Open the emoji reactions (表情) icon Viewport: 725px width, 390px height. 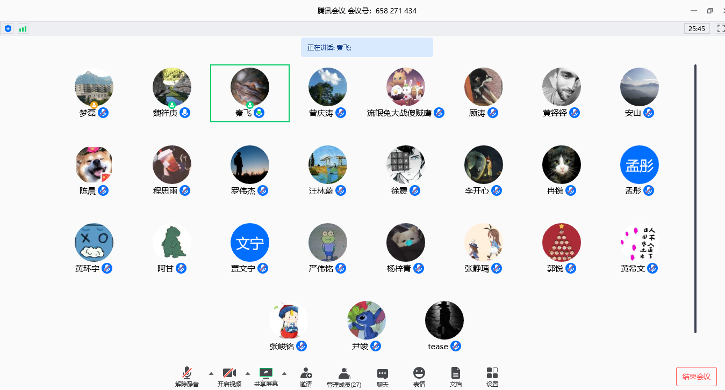coord(419,373)
